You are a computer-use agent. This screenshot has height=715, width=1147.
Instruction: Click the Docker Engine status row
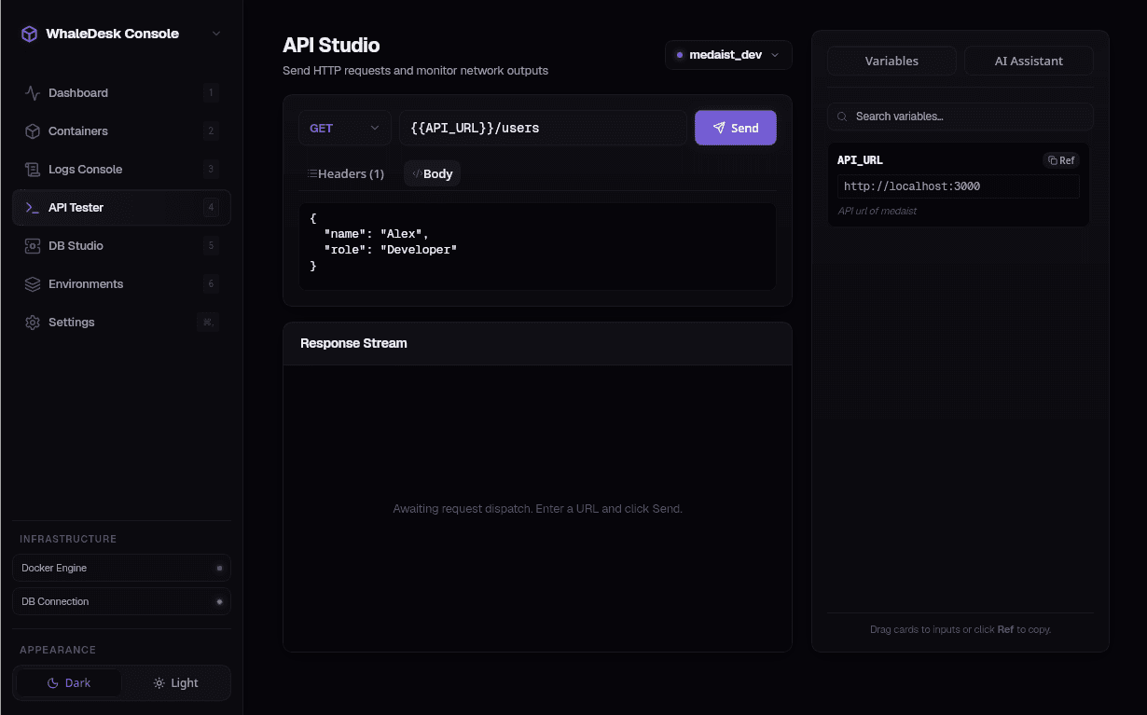point(121,568)
